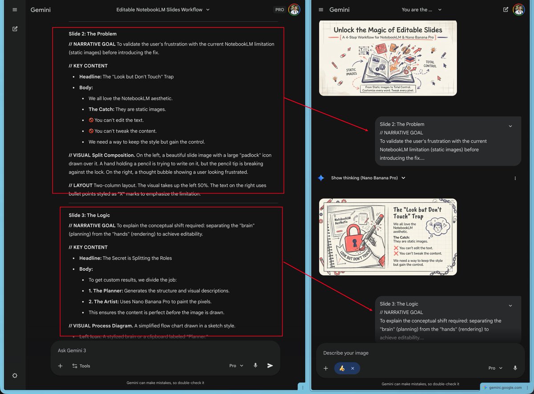The height and width of the screenshot is (394, 534).
Task: Start new chat in left Gemini window sidebar
Action: 15,29
